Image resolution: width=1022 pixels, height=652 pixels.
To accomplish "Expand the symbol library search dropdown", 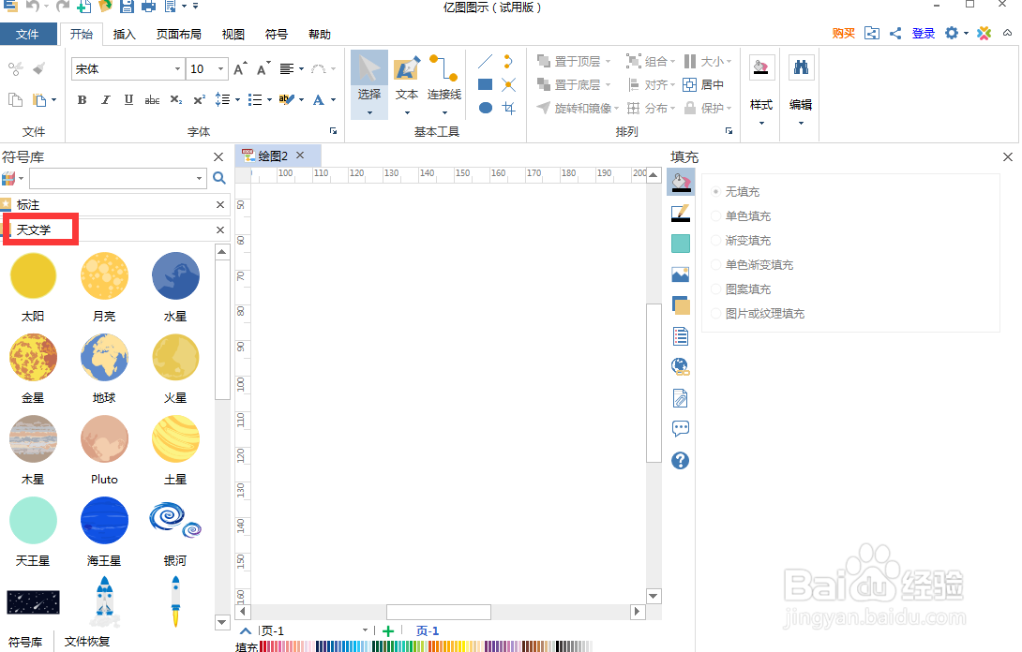I will point(200,178).
